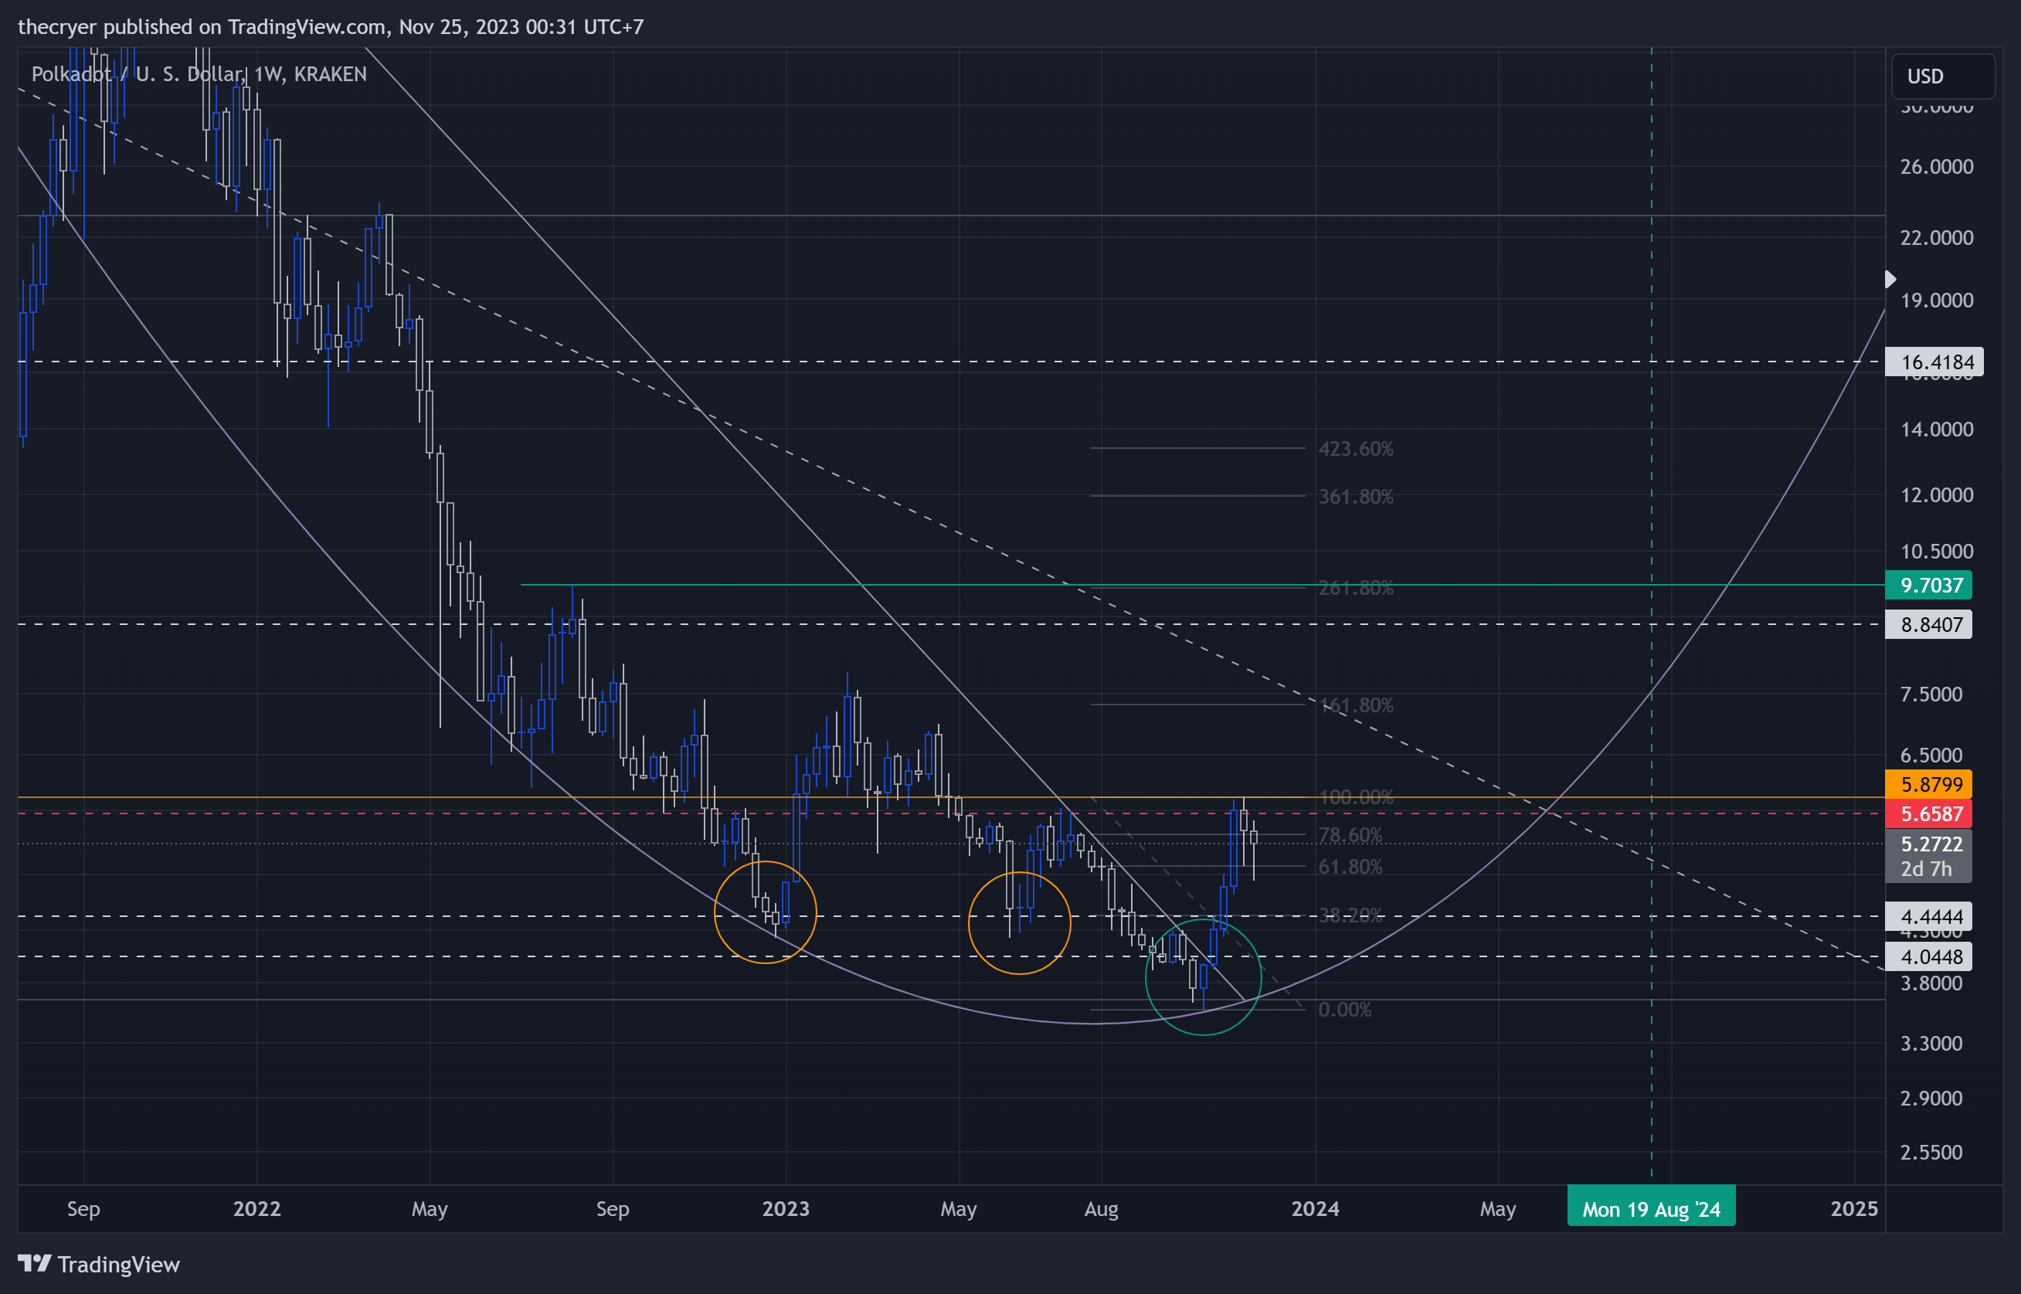Click the 361.80% Fibonacci level label
This screenshot has height=1294, width=2021.
(1356, 497)
